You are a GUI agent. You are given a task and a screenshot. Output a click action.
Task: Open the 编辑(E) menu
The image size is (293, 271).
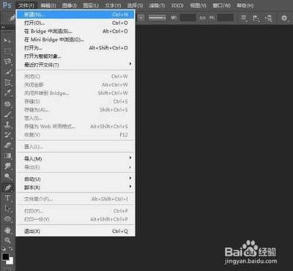click(48, 5)
